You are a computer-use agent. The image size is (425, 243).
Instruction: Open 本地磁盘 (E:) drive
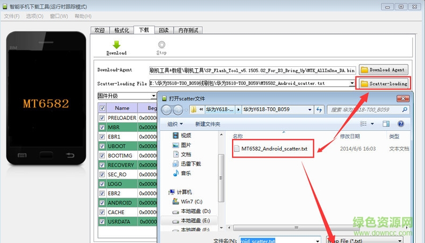pos(191,221)
